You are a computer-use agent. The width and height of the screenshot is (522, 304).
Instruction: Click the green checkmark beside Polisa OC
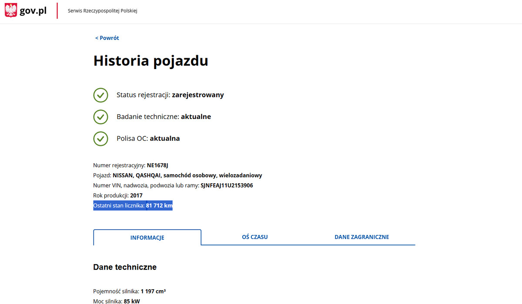click(100, 139)
